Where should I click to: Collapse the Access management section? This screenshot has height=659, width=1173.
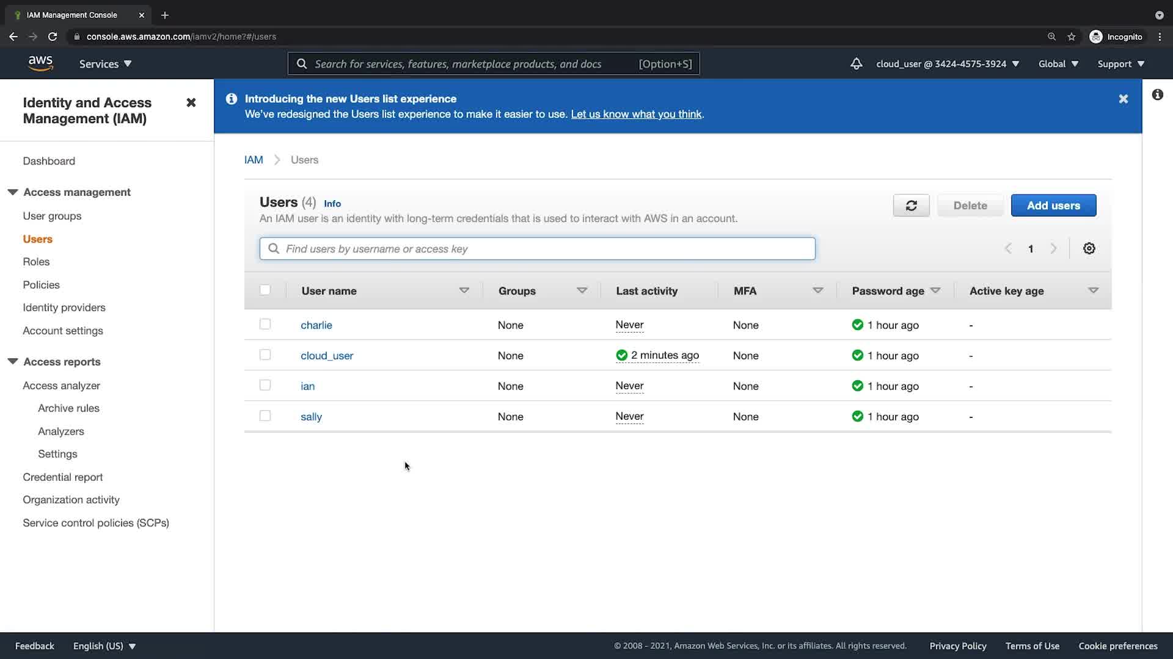pos(13,192)
